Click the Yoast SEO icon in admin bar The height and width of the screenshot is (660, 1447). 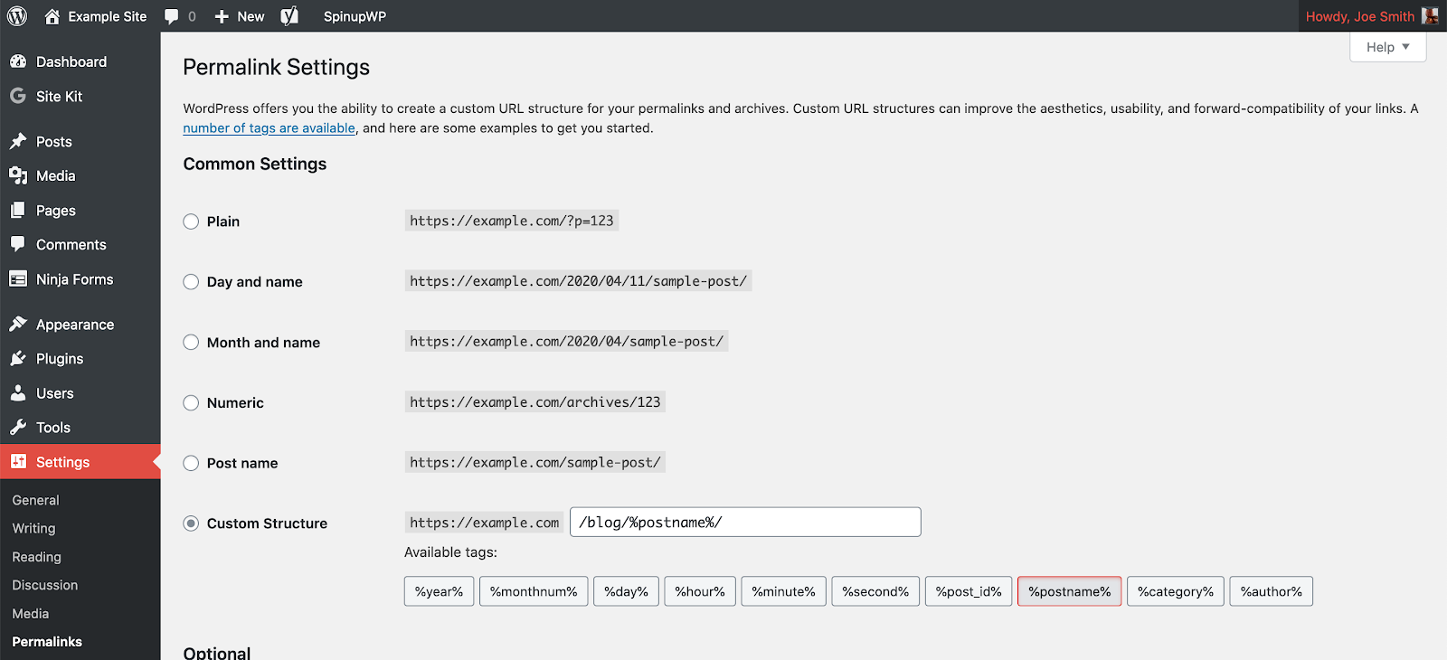pos(289,16)
